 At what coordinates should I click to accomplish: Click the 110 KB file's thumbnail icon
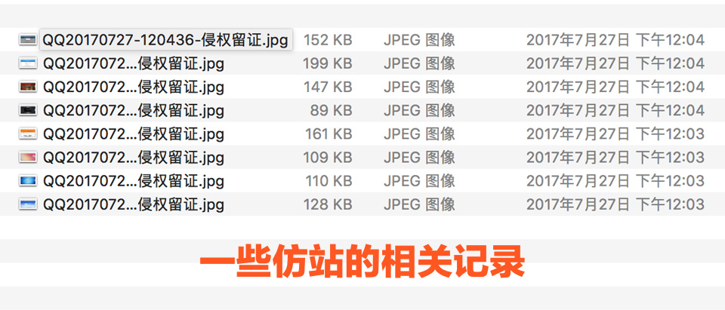[28, 181]
